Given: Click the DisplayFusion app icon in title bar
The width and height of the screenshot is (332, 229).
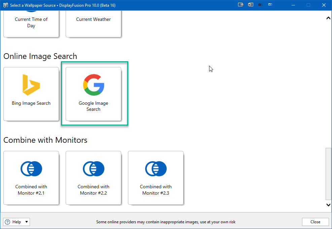Looking at the screenshot, I should tap(5, 5).
